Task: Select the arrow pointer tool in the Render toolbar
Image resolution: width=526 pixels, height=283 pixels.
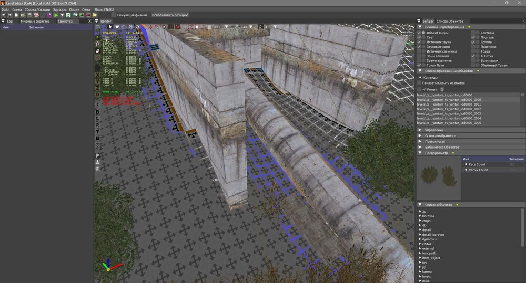Action: click(x=110, y=27)
